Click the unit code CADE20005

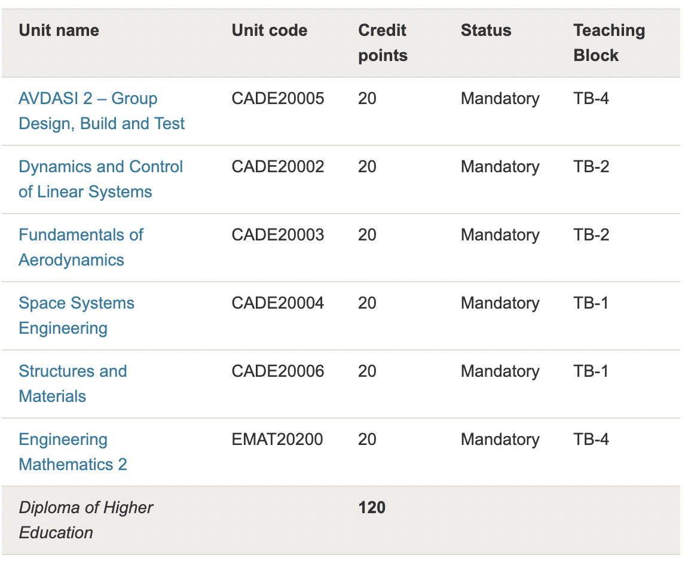(278, 99)
